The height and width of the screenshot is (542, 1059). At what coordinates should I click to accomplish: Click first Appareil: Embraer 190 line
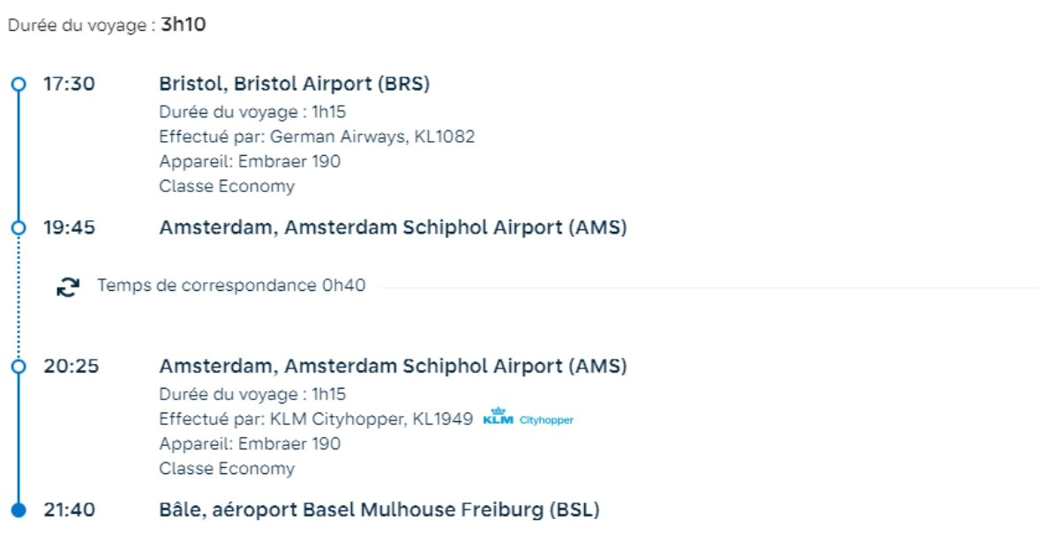[250, 161]
